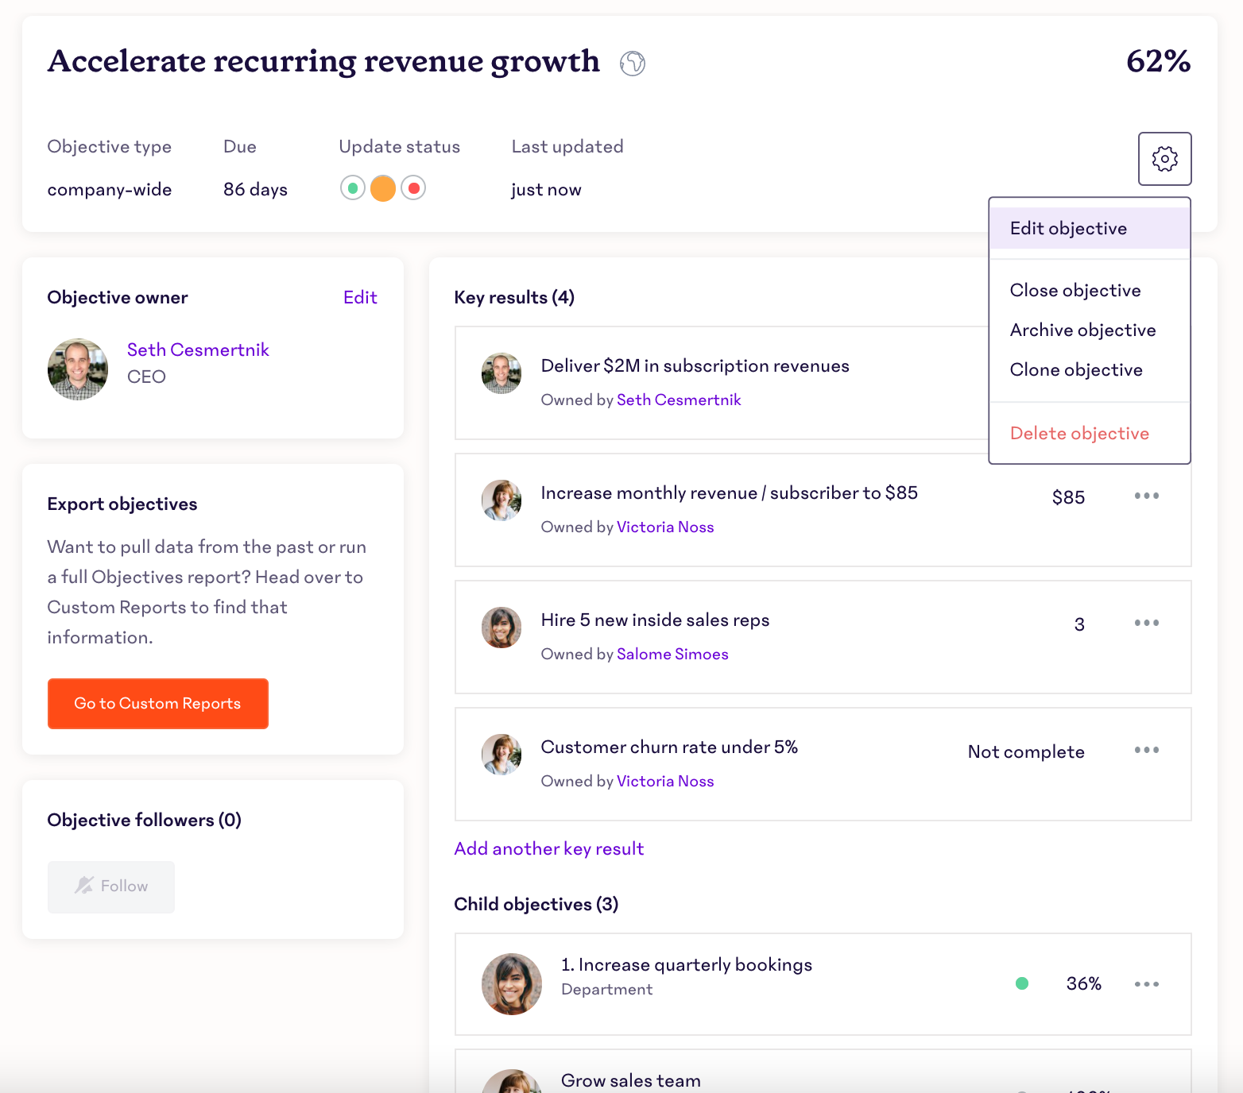
Task: Click Seth Cesmertnik link in key result
Action: click(679, 400)
